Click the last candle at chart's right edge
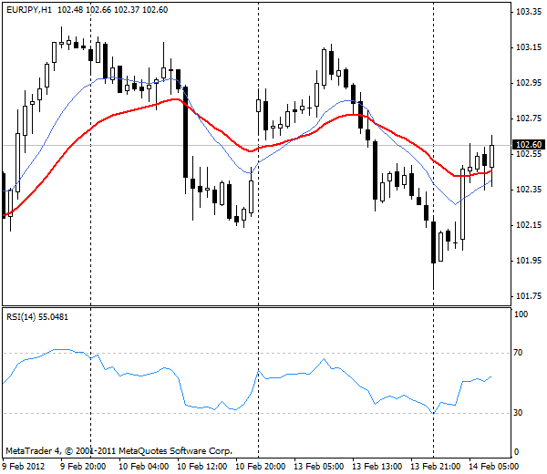 pyautogui.click(x=492, y=157)
